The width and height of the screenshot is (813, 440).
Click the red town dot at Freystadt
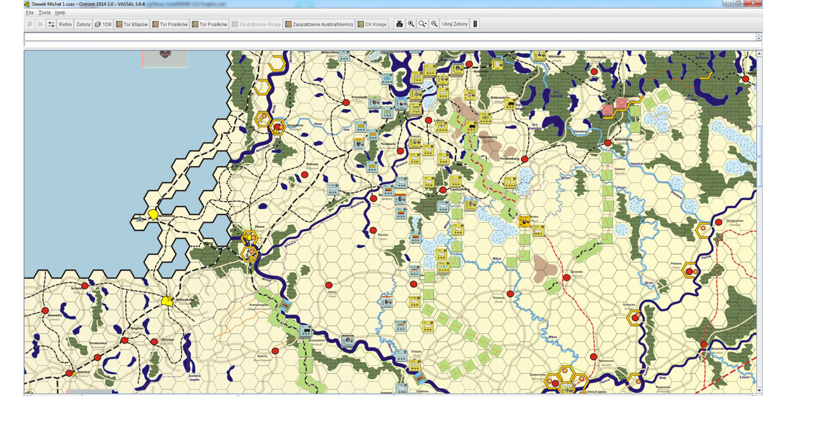click(x=346, y=102)
